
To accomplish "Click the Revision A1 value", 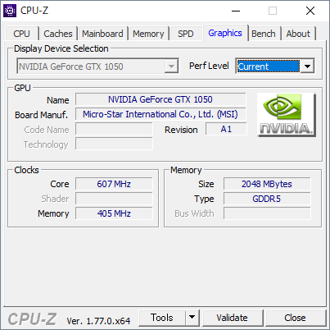I will pyautogui.click(x=226, y=129).
